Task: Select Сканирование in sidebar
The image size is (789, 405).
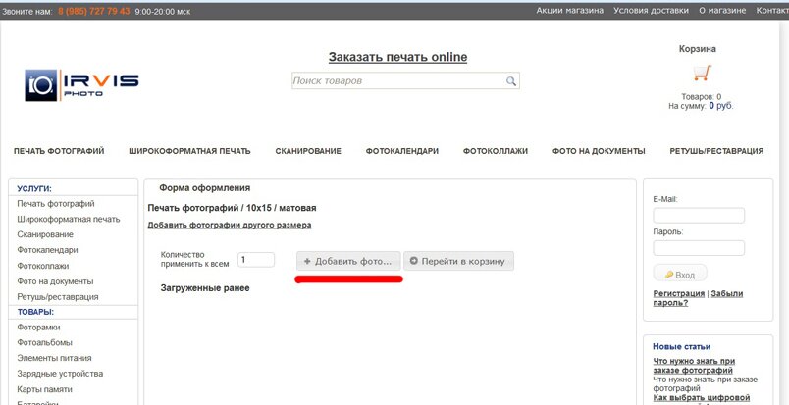Action: 45,234
